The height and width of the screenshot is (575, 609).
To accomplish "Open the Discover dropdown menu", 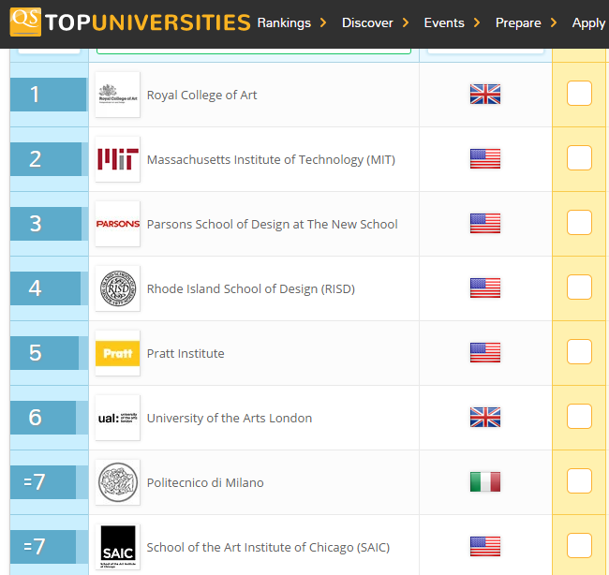I will click(375, 22).
